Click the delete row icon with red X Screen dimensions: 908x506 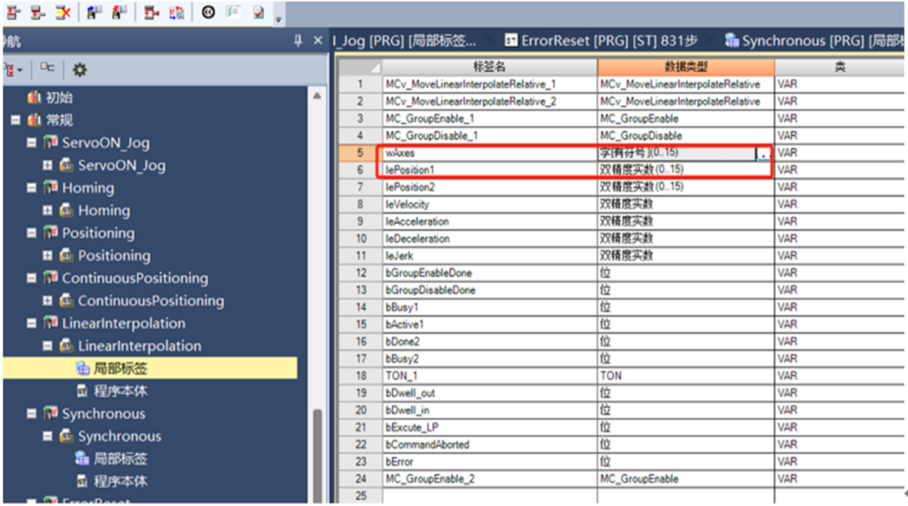pos(62,12)
